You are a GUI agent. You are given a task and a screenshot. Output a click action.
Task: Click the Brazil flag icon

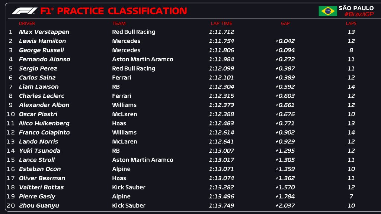(x=327, y=11)
